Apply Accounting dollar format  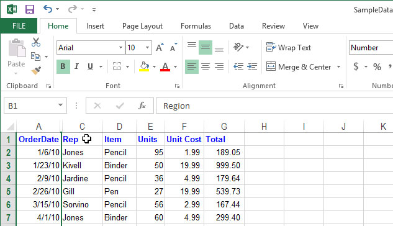[356, 66]
